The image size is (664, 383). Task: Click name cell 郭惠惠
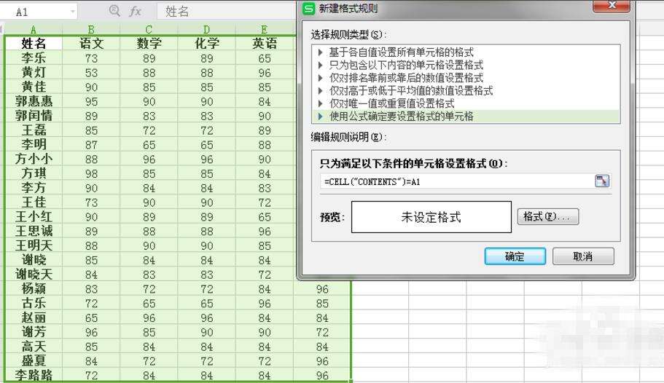[x=34, y=101]
